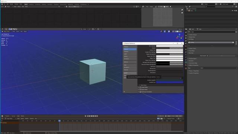The width and height of the screenshot is (238, 134).
Task: Toggle Cube render camera visibility in Outliner
Action: [236, 11]
